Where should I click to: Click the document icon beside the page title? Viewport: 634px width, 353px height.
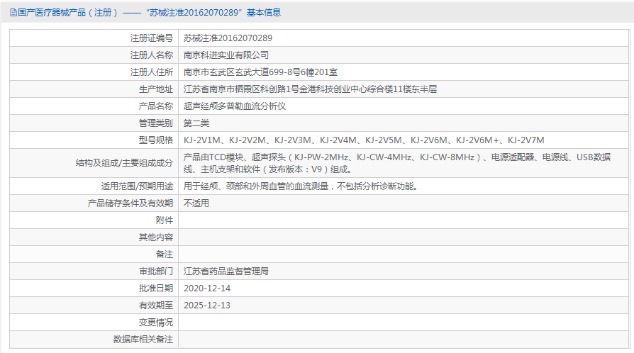13,13
